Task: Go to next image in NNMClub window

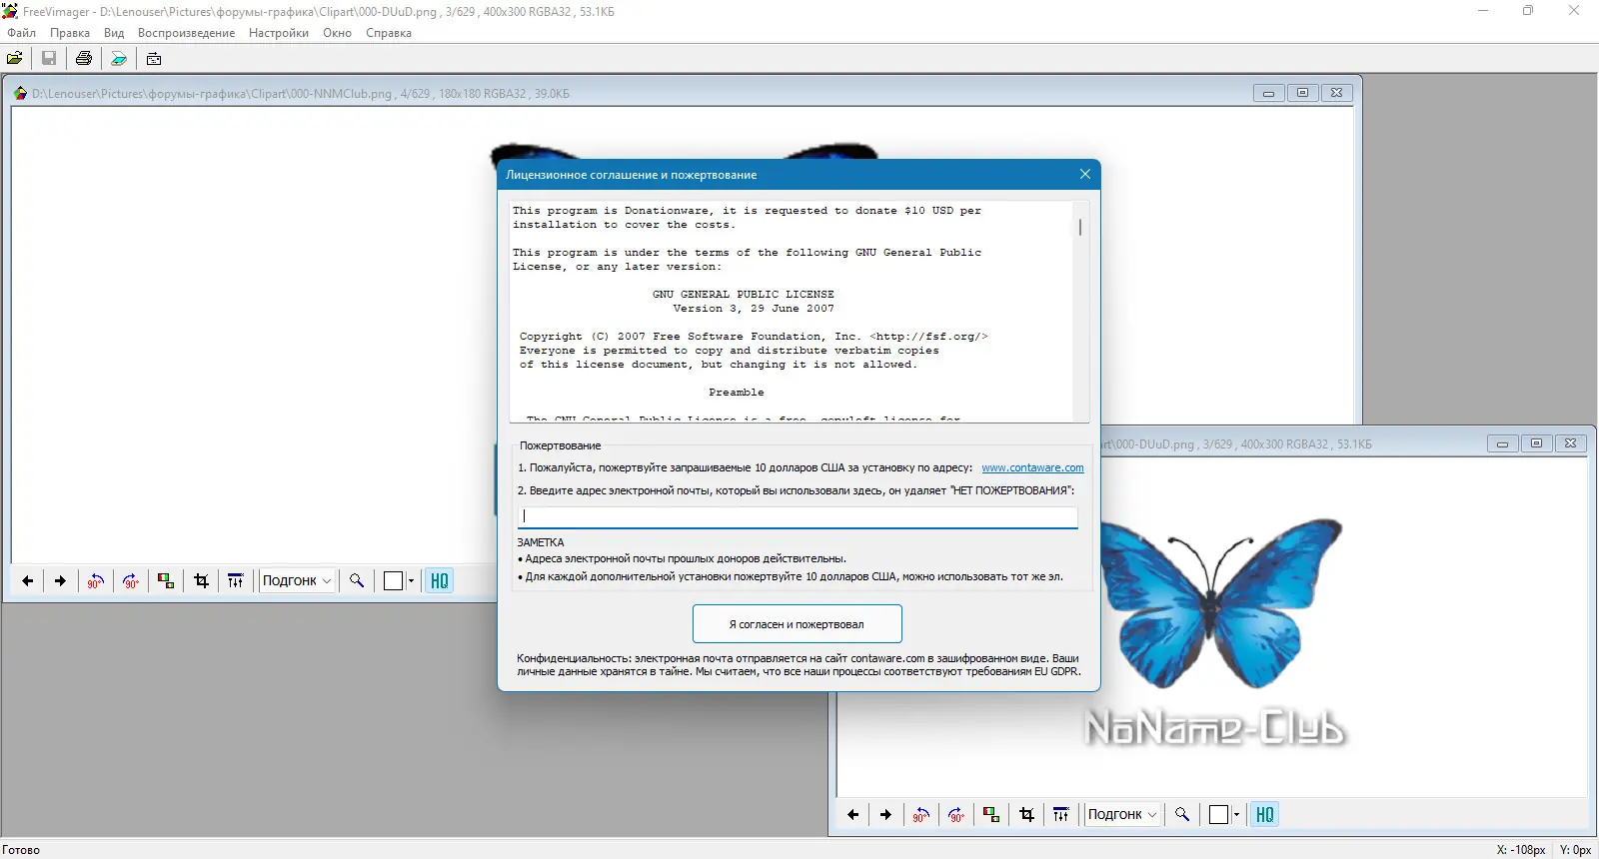Action: tap(61, 581)
